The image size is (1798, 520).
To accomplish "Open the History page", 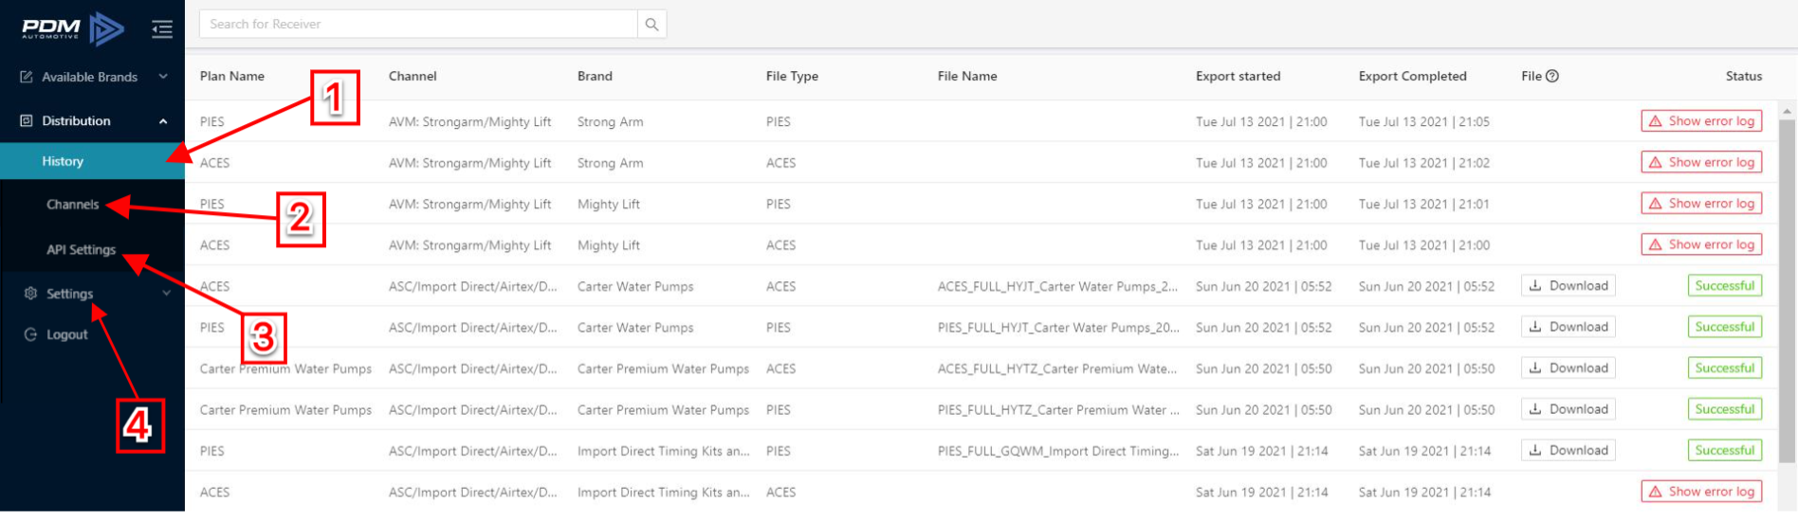I will tap(92, 161).
